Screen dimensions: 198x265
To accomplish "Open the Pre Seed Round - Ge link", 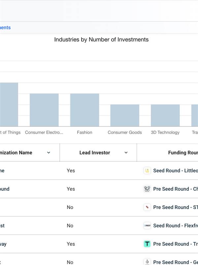I will [x=176, y=262].
